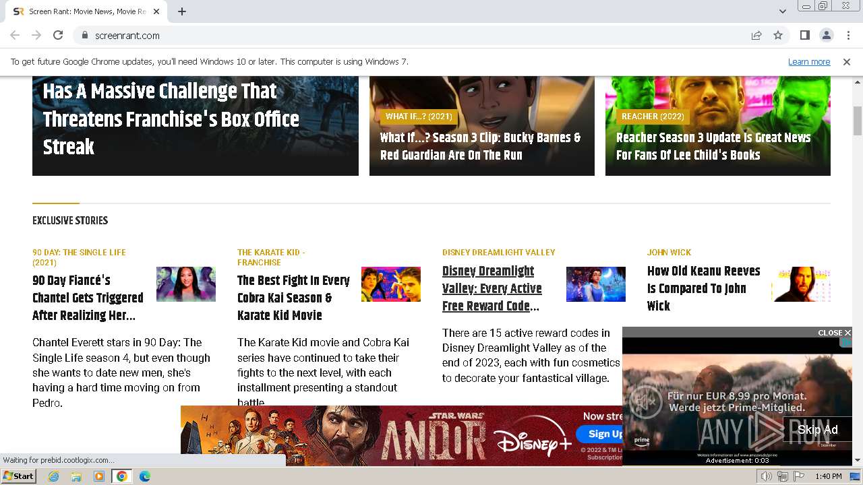The height and width of the screenshot is (485, 863).
Task: Skip the video advertisement
Action: [817, 430]
